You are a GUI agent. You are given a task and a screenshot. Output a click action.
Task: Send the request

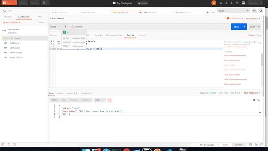click(236, 27)
